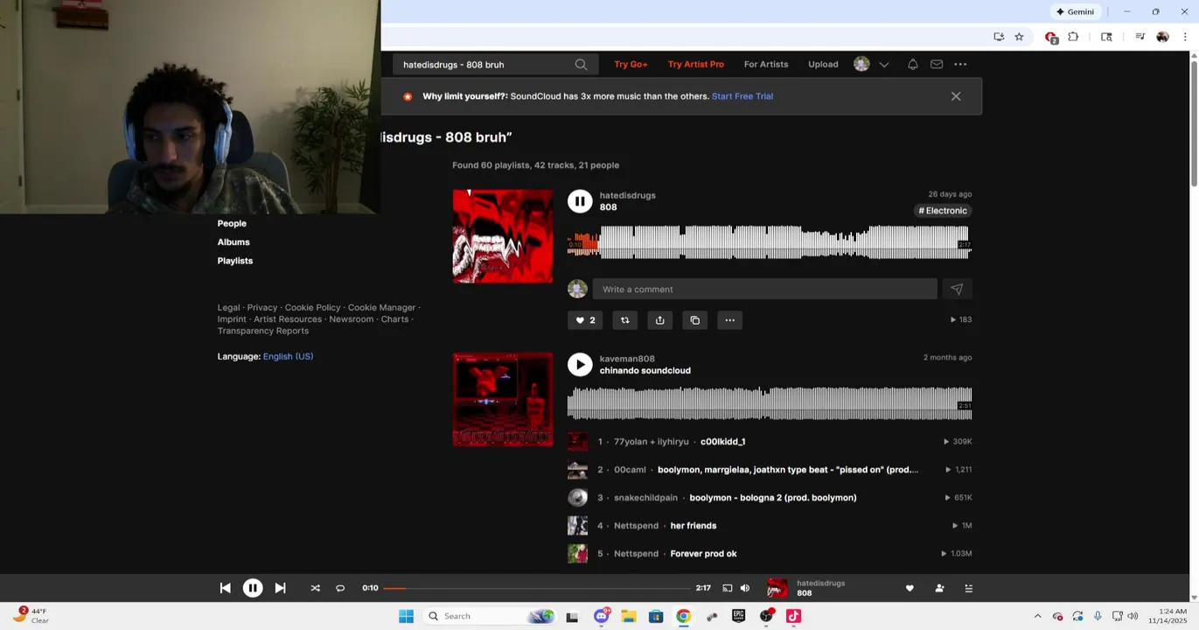
Task: Click the #Electronic tag
Action: pyautogui.click(x=943, y=211)
